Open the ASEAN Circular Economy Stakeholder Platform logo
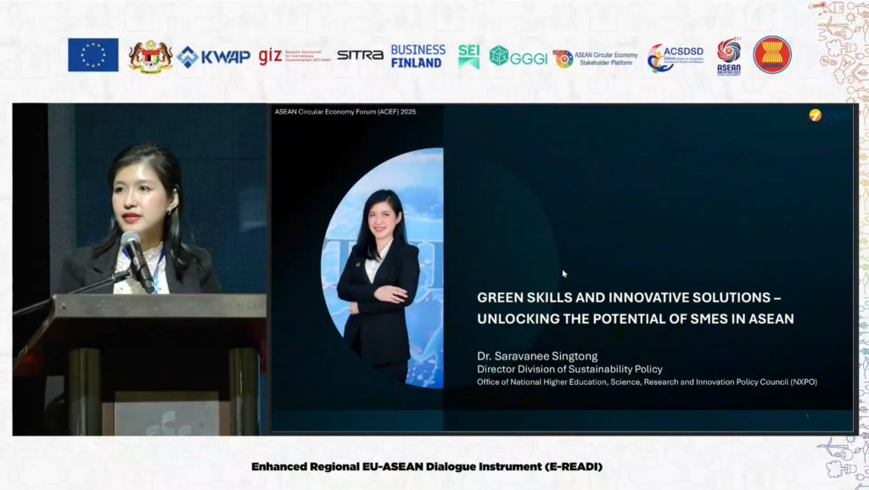 tap(595, 58)
